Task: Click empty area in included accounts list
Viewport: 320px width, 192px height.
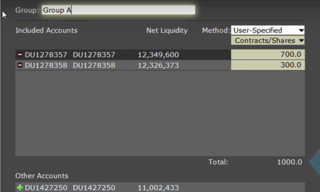Action: tap(125, 112)
